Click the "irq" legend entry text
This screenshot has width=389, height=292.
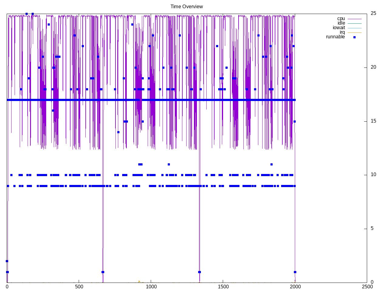(x=342, y=32)
